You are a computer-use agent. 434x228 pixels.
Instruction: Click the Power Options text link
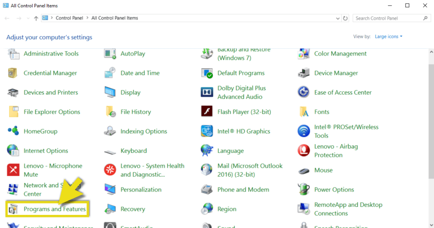click(334, 190)
